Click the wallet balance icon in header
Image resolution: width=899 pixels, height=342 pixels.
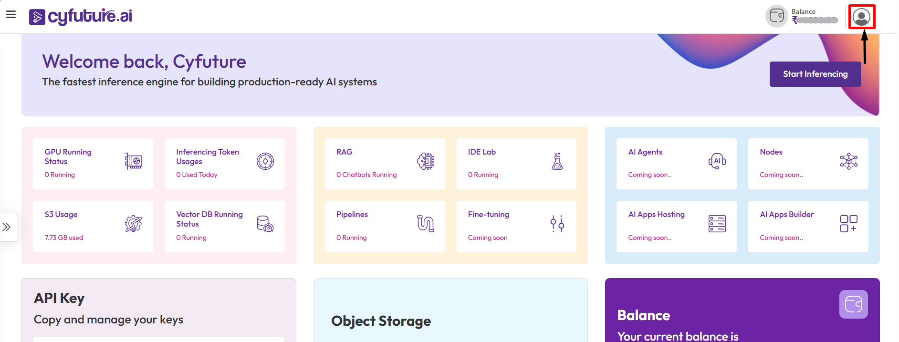[x=776, y=16]
